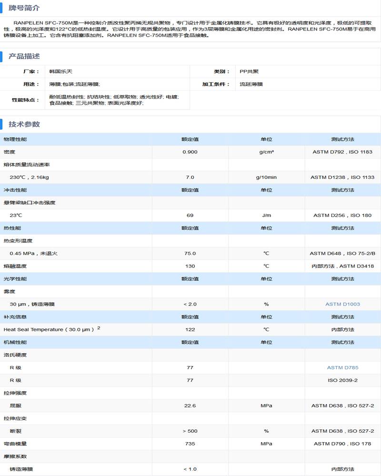Select the 牌号简介 section heading
The image size is (381, 476).
pos(24,8)
